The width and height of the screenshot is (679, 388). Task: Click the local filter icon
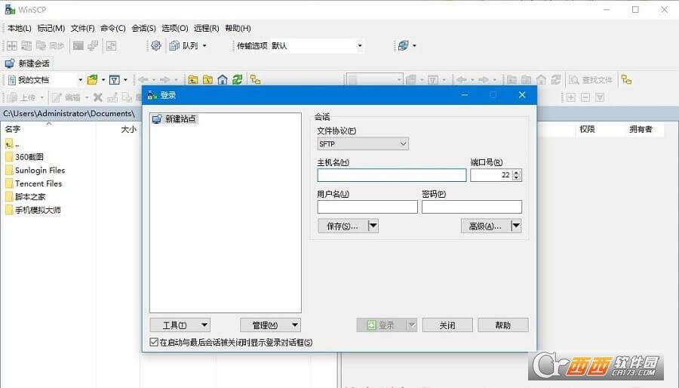coord(115,80)
